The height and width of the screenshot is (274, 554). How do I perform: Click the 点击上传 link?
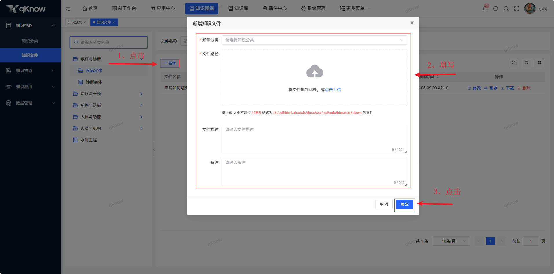pyautogui.click(x=333, y=90)
